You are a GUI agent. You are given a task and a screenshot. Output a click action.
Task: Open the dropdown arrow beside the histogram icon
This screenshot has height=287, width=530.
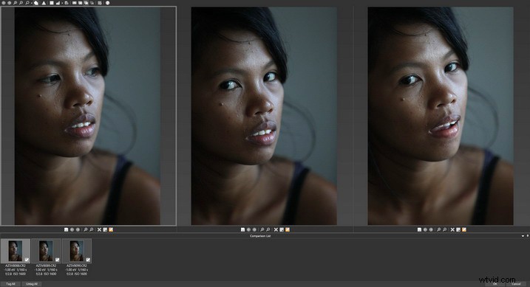(x=62, y=3)
